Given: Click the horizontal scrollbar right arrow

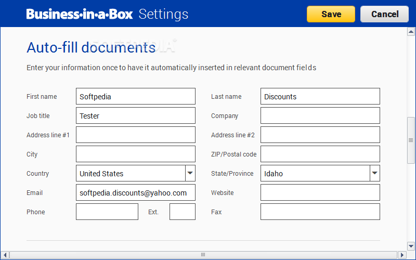Looking at the screenshot, I should (402, 255).
